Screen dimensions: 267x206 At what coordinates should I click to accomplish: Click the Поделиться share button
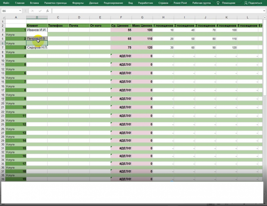253,3
